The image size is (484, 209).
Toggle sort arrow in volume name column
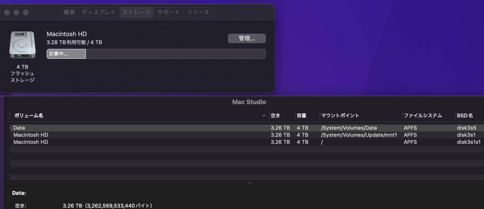(x=264, y=116)
